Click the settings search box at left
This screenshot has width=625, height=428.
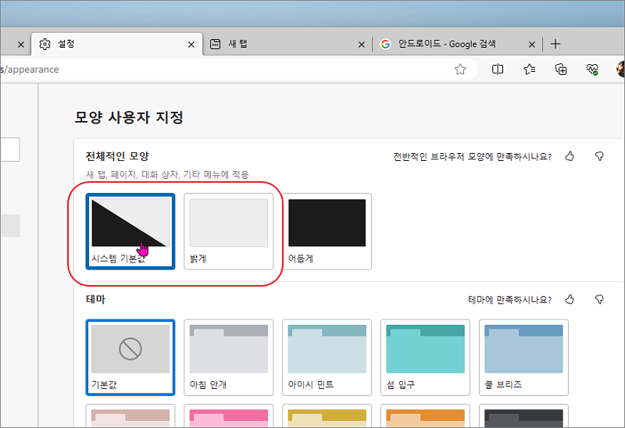[x=9, y=150]
